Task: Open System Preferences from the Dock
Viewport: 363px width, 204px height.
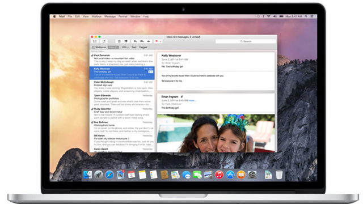Action: point(252,175)
